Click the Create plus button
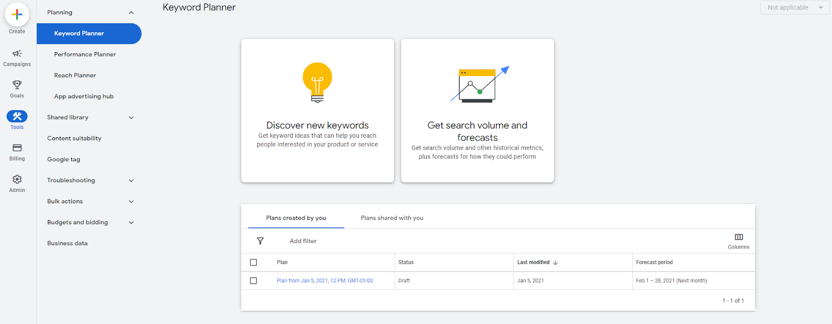 pos(17,15)
